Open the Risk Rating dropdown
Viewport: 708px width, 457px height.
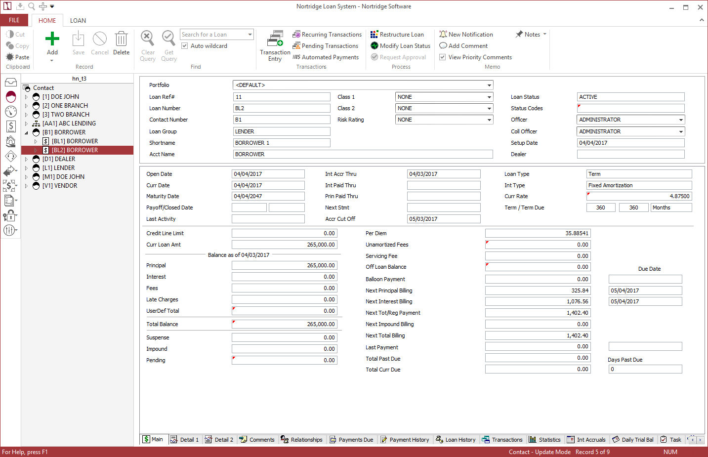pyautogui.click(x=489, y=120)
